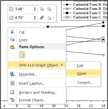Viewport: 108px width, 109px height.
Task: Click open square legend entry Carterolol Form C
Action: pyautogui.click(x=85, y=17)
